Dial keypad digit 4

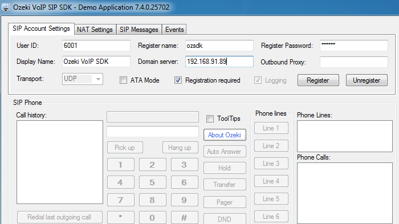[x=121, y=182]
